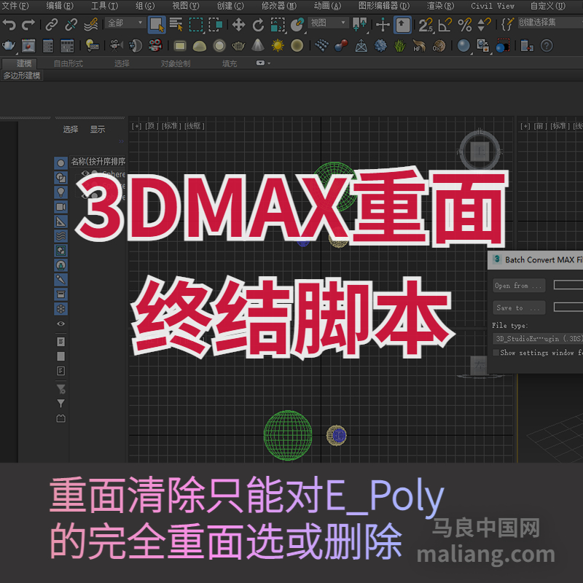The width and height of the screenshot is (583, 583).
Task: Toggle the 2.5D Snaps button
Action: pyautogui.click(x=426, y=26)
